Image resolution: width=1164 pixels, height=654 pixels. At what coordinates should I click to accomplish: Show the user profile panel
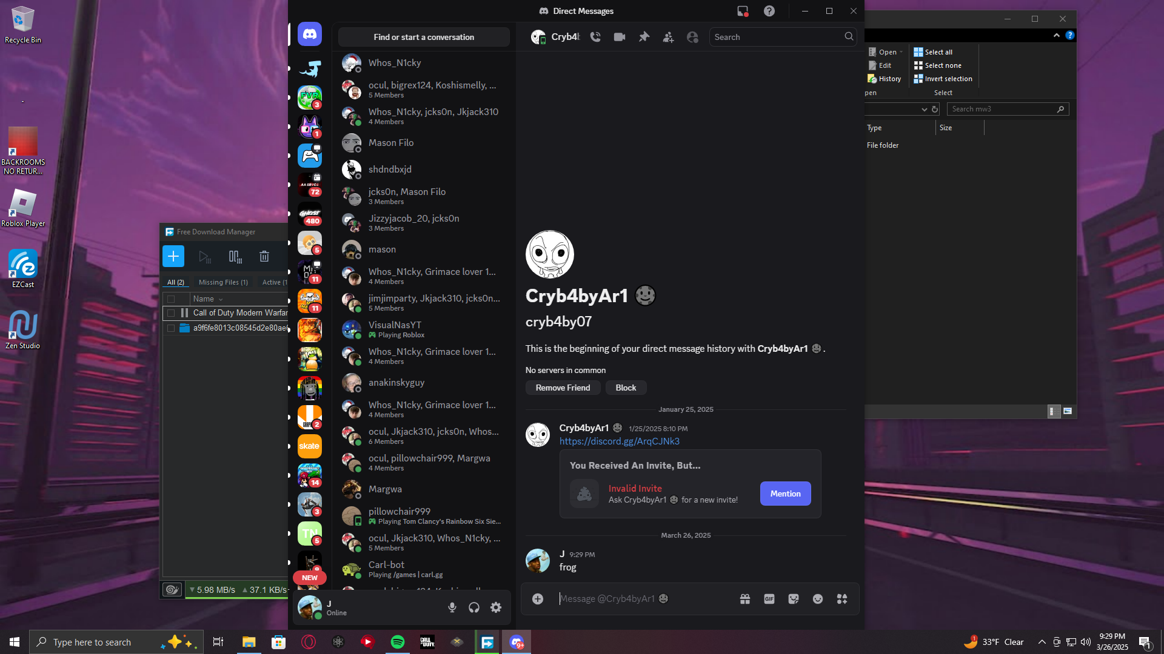coord(692,37)
